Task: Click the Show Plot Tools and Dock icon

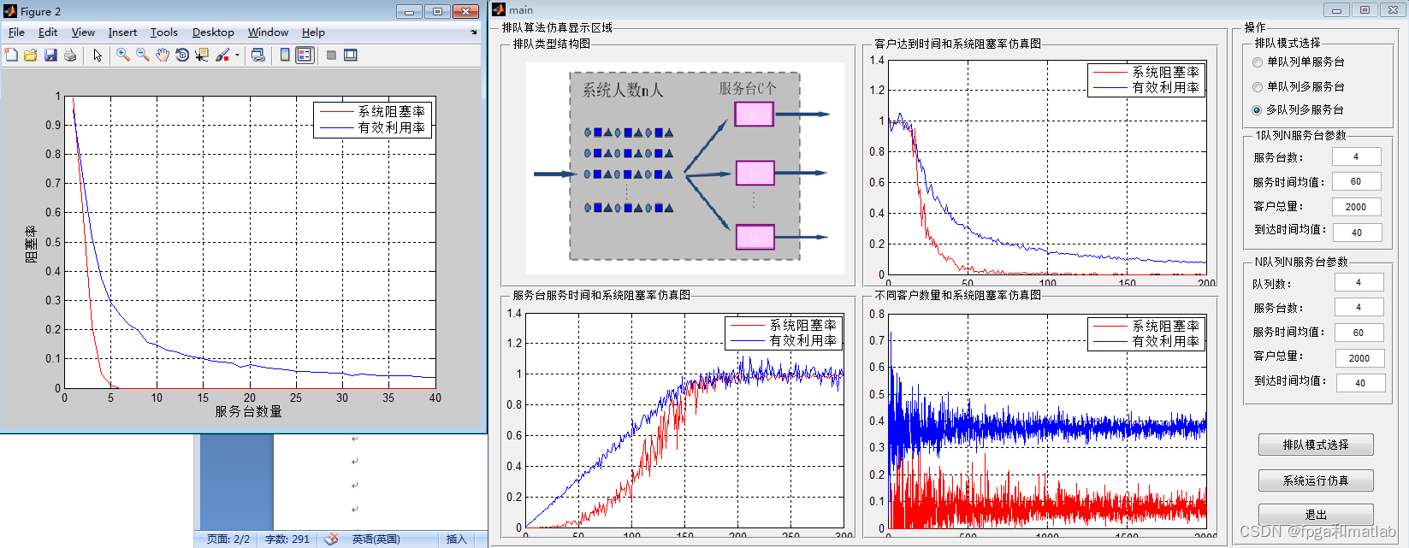Action: tap(351, 55)
